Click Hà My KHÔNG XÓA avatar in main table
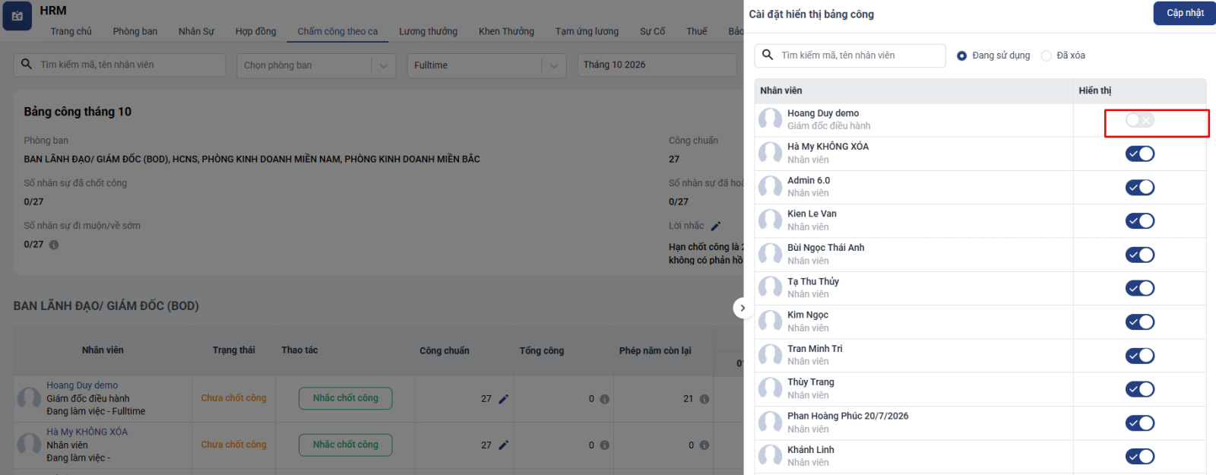The image size is (1216, 475). tap(30, 445)
